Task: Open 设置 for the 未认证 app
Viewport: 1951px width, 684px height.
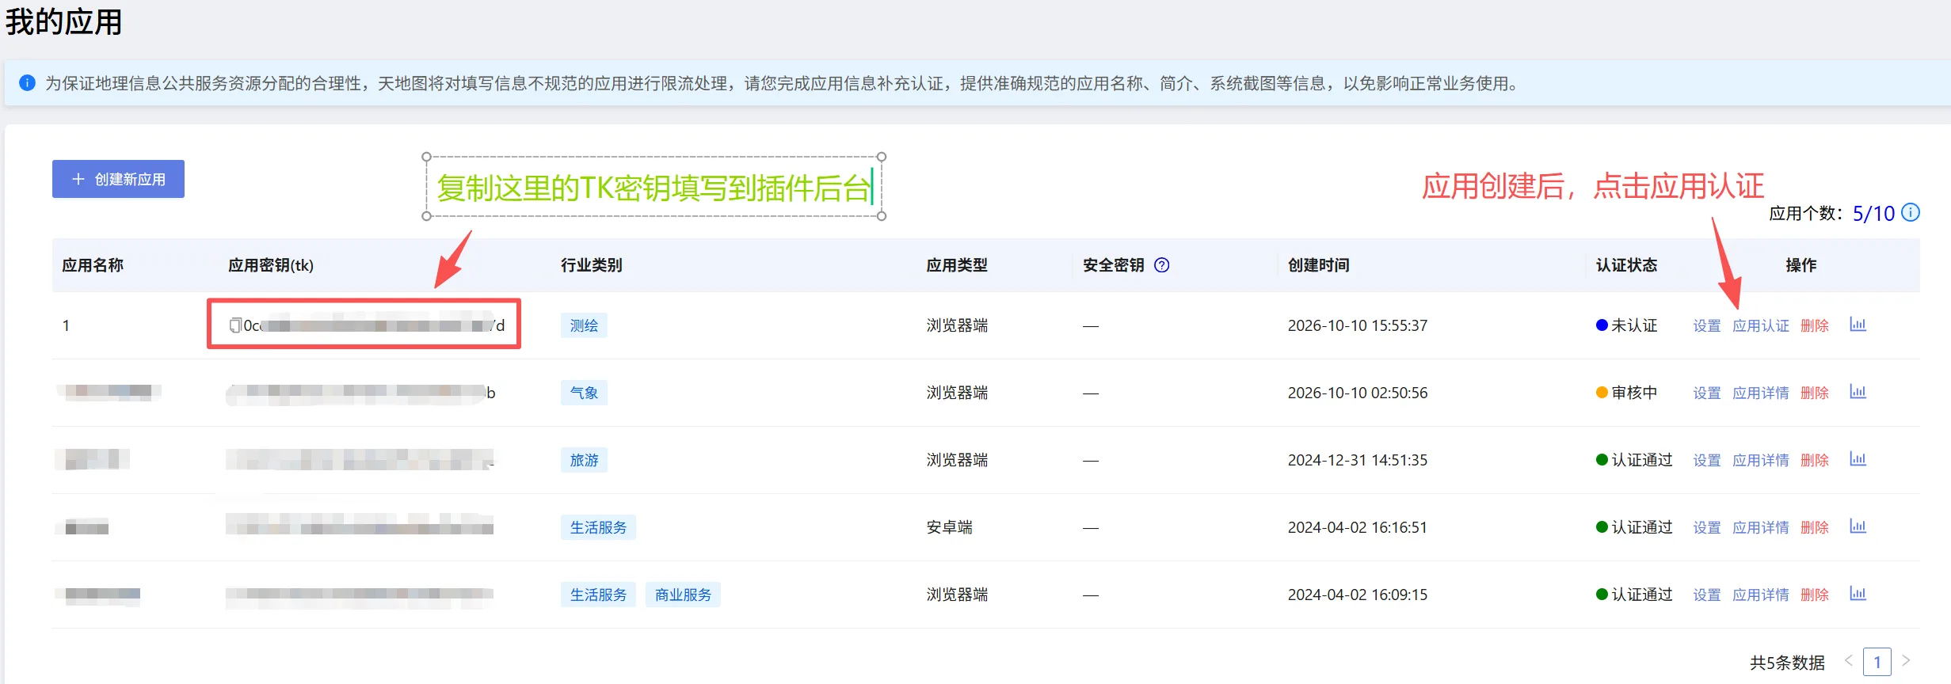Action: coord(1706,325)
